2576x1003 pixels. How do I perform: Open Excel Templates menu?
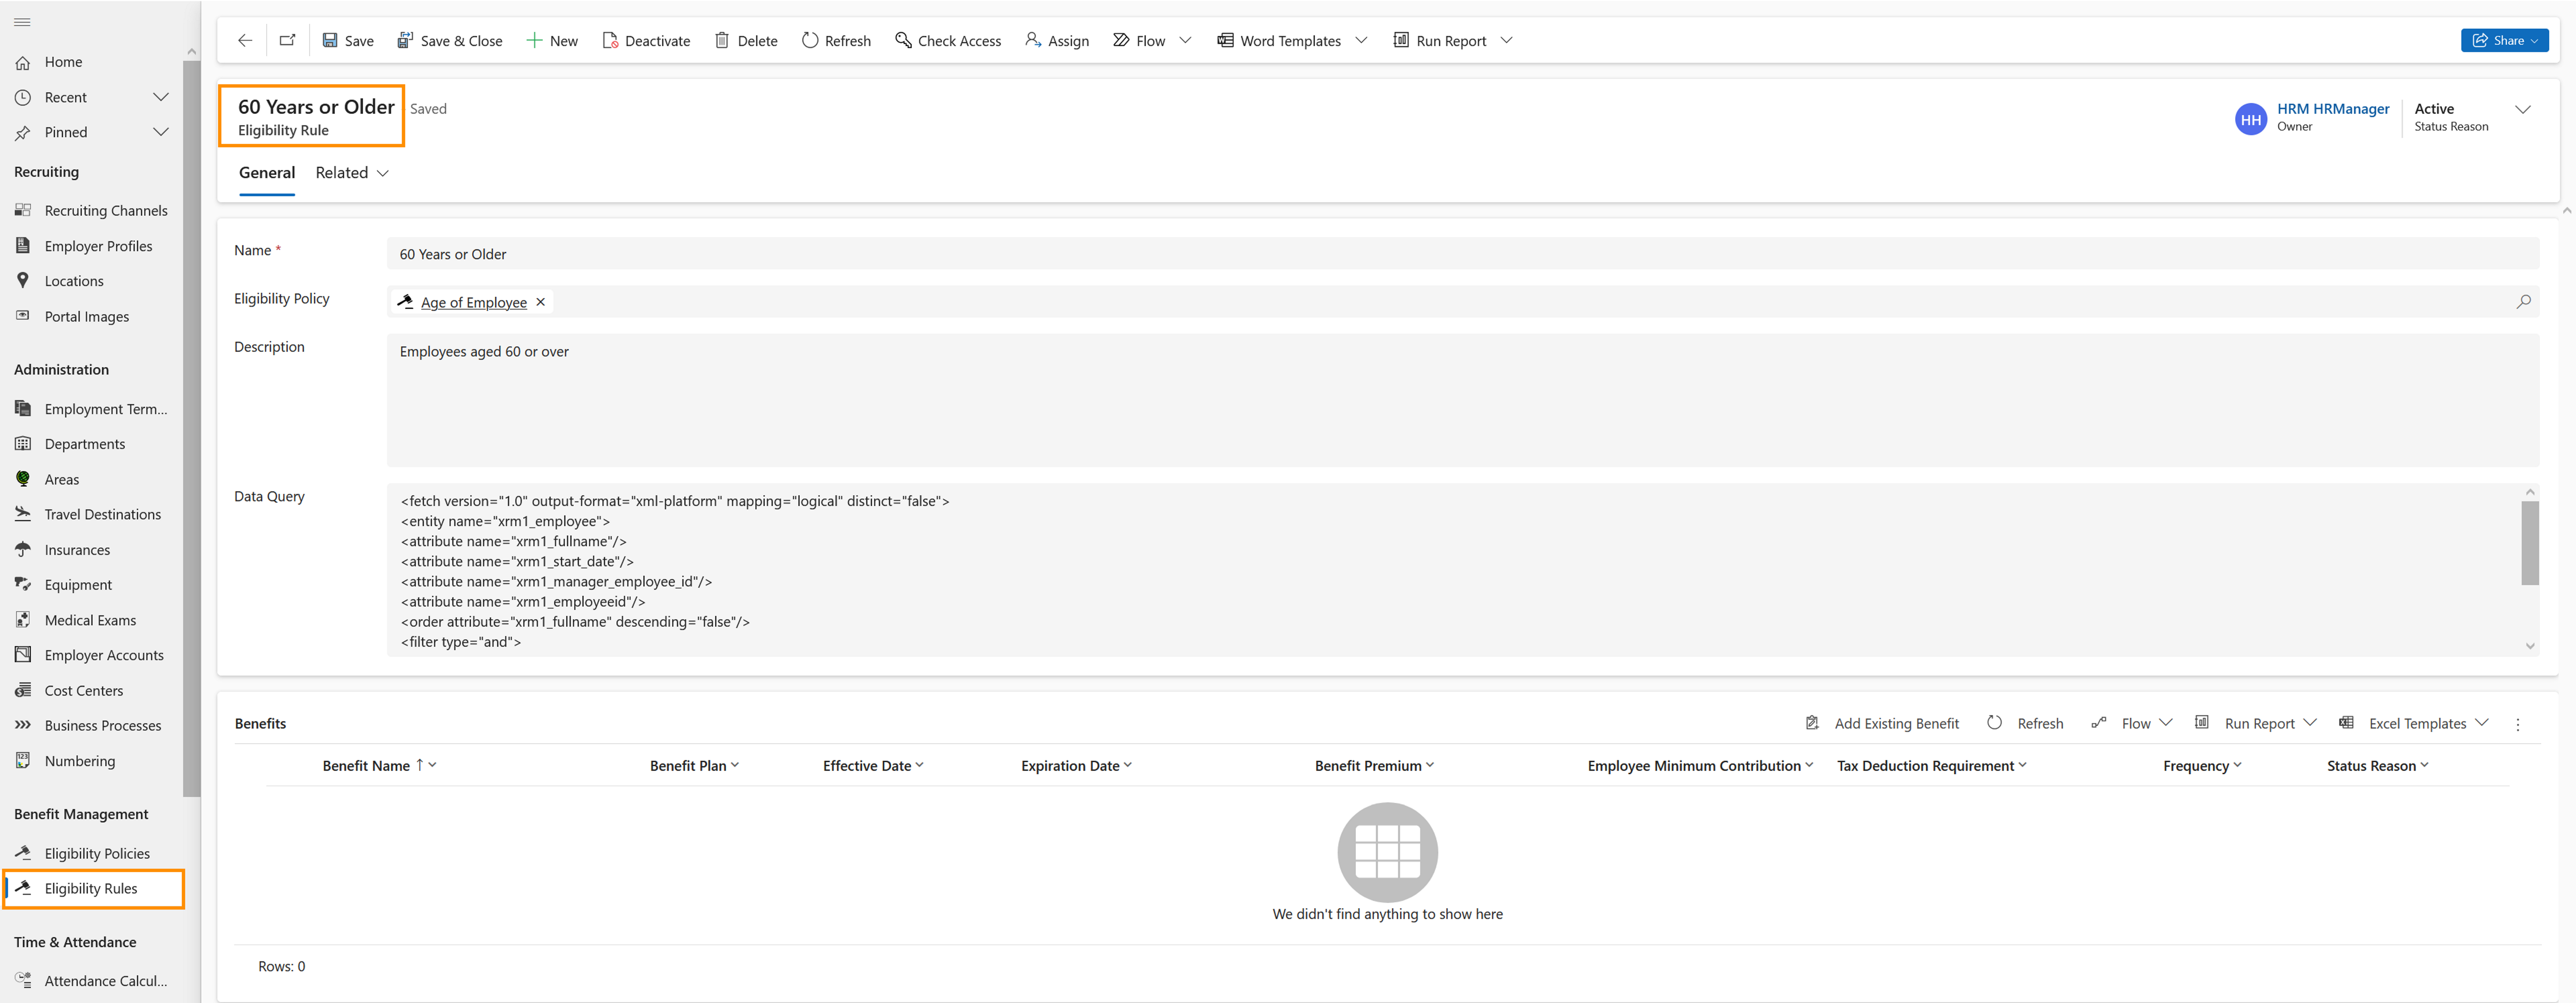[2413, 723]
